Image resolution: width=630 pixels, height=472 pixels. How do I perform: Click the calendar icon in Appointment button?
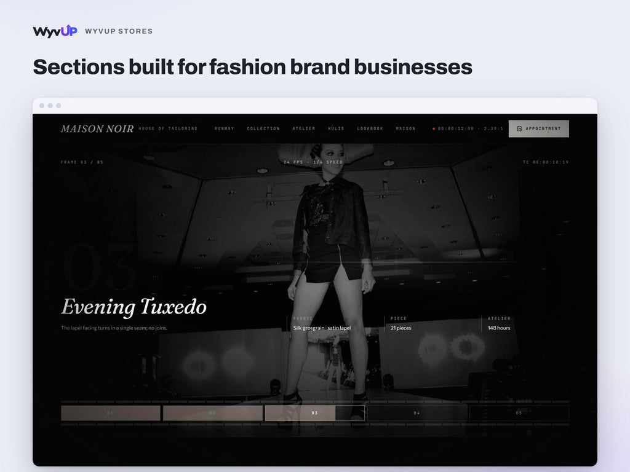pos(519,129)
